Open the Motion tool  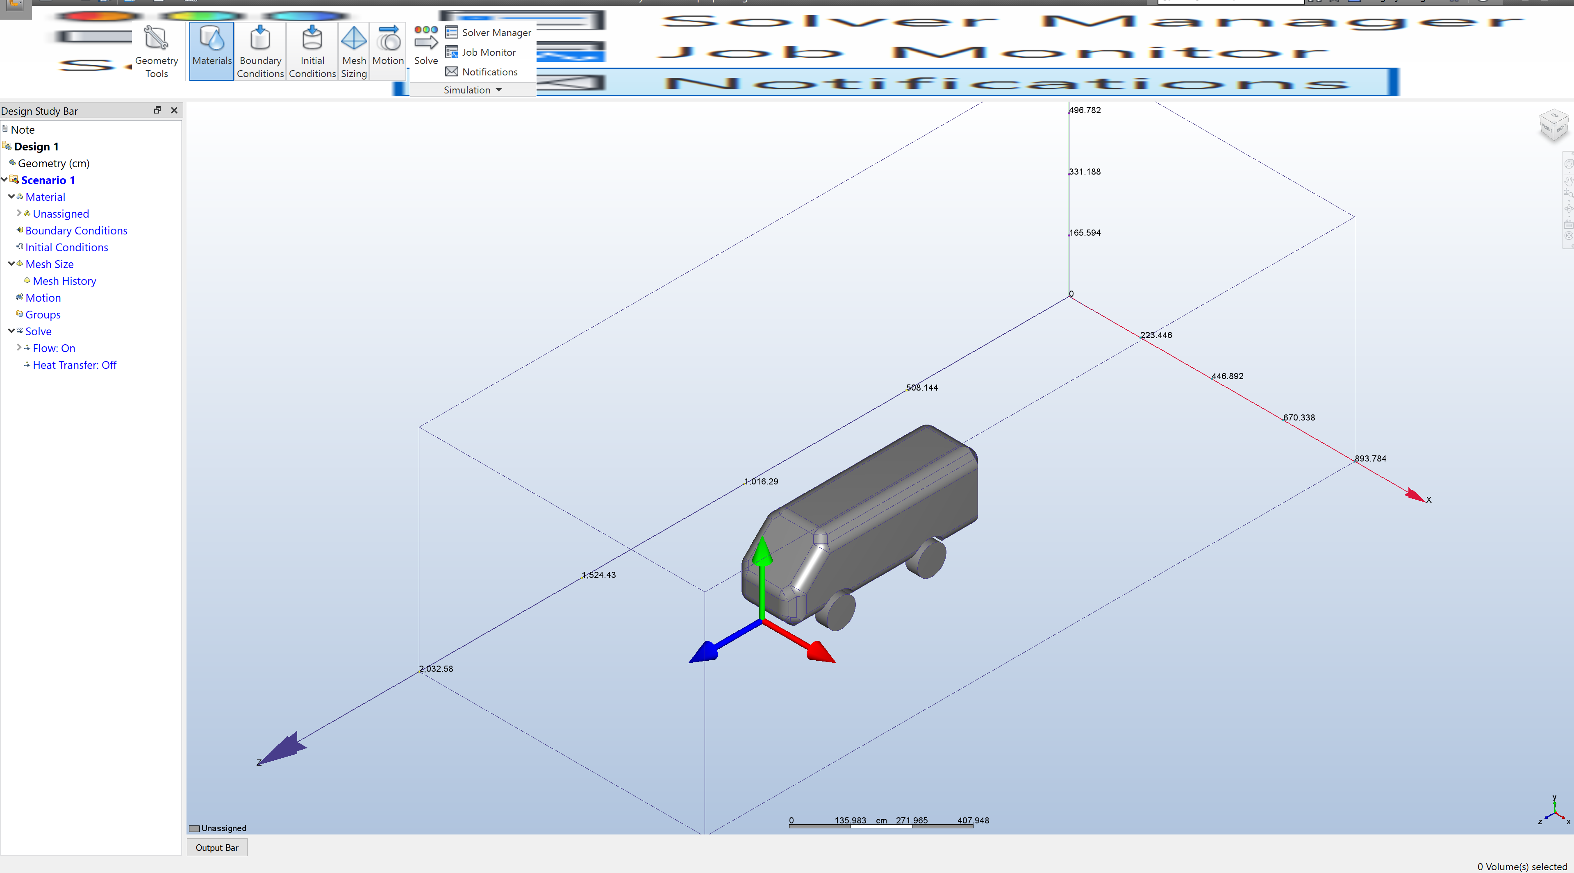tap(388, 51)
